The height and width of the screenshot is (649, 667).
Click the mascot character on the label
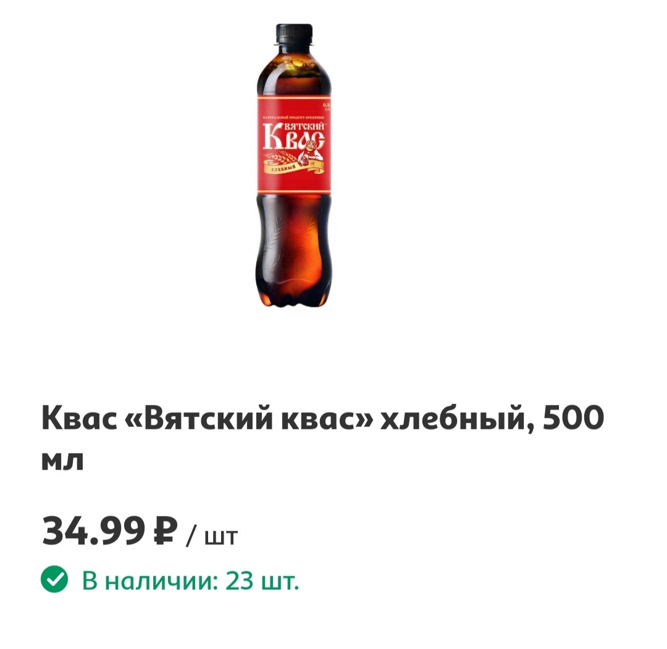[309, 153]
